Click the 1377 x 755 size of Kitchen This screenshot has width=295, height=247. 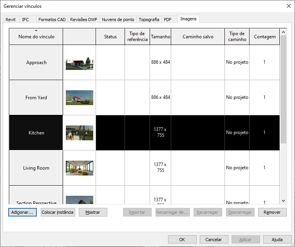160,132
